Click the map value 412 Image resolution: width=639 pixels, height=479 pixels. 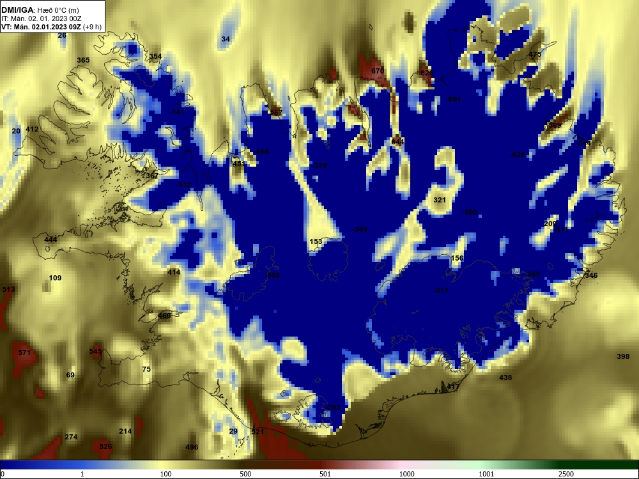[x=32, y=129]
